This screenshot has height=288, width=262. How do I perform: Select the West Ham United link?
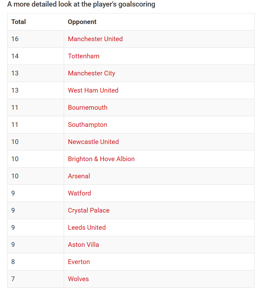pos(93,90)
